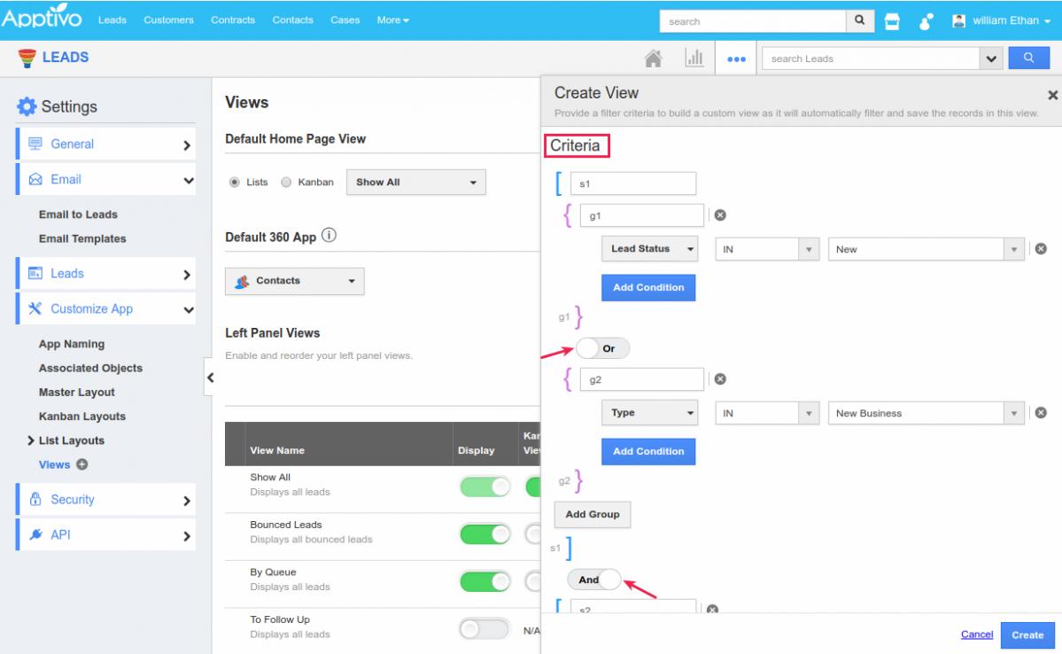
Task: Open the Contacts dropdown under Default 360 App
Action: pos(294,281)
